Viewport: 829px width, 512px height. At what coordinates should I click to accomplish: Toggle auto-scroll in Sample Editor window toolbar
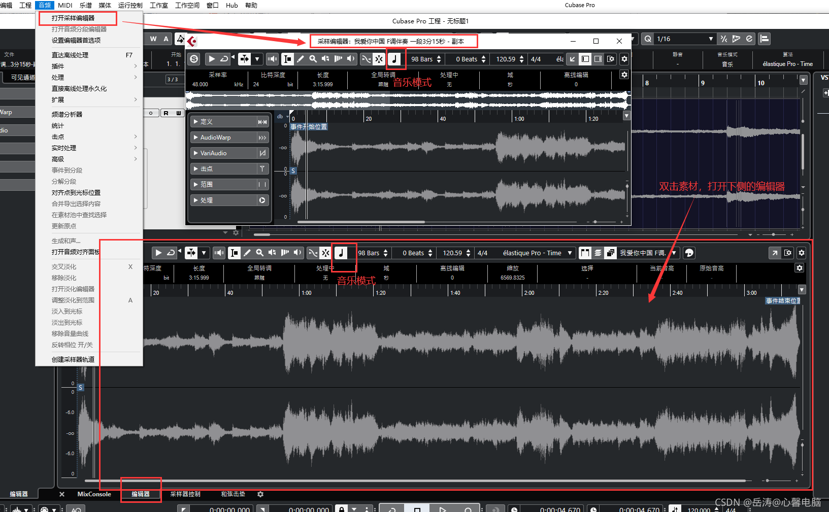pyautogui.click(x=245, y=59)
